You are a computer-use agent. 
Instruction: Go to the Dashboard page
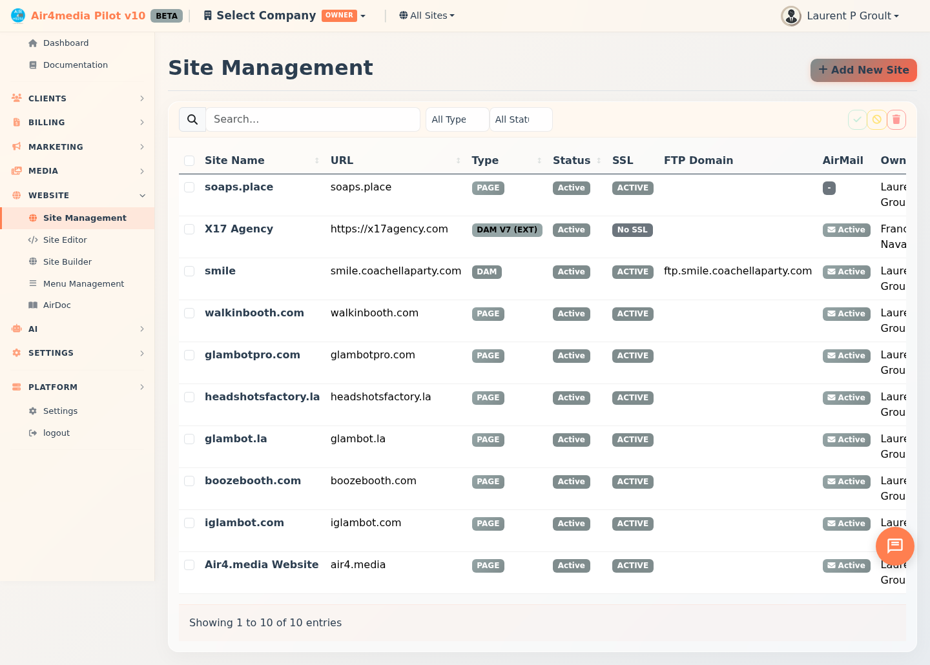click(x=66, y=43)
